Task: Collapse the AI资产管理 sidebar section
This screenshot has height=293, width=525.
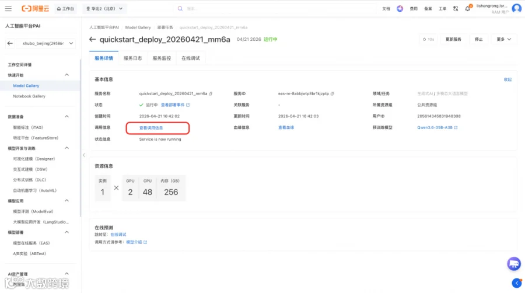Action: tap(66, 274)
